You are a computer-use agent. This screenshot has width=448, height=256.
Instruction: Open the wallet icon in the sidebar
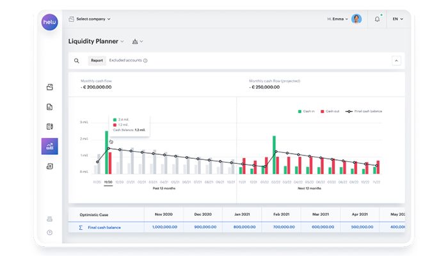coord(49,87)
